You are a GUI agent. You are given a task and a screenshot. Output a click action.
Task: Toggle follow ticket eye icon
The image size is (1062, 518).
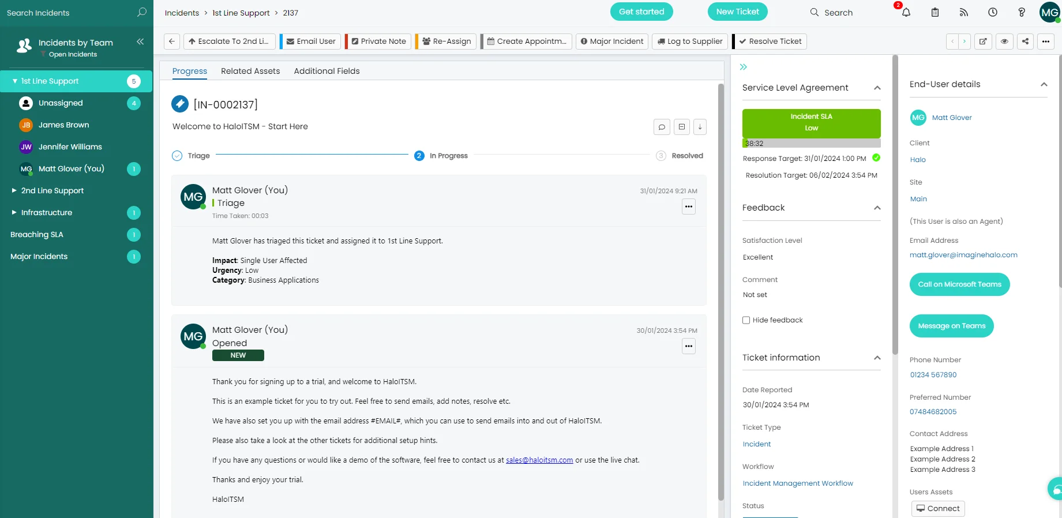coord(1004,42)
